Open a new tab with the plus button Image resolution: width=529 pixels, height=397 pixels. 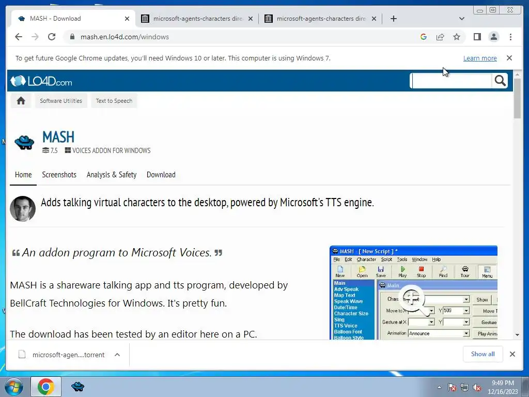pyautogui.click(x=393, y=19)
